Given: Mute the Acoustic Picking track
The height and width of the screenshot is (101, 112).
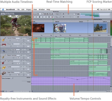Looking at the screenshot, I should (x=22, y=38).
